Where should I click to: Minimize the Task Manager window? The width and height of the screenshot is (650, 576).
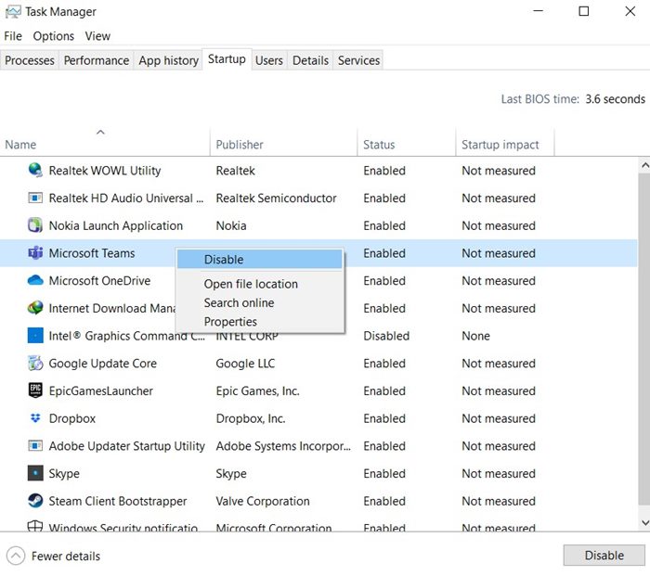pos(538,11)
